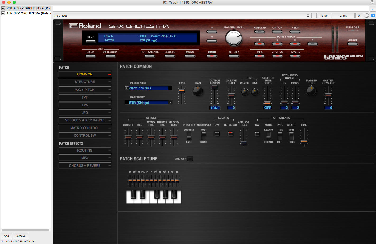Toggle Tone Switch 2
Image resolution: width=376 pixels, height=244 pixels.
pos(277,44)
